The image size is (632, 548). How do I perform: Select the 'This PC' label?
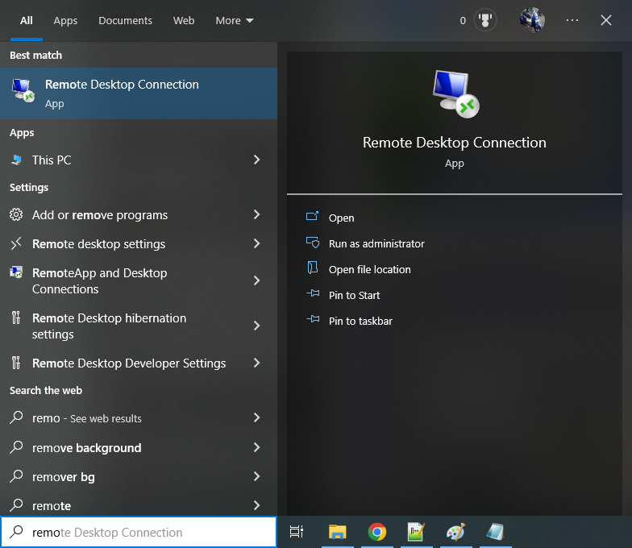pyautogui.click(x=52, y=160)
